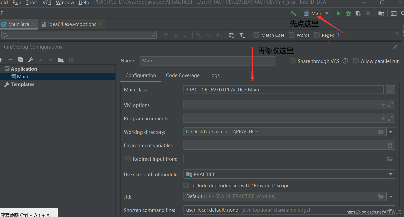Close Run/Debug Configurations dialog
Viewport: 404px width, 217px height.
tap(395, 47)
